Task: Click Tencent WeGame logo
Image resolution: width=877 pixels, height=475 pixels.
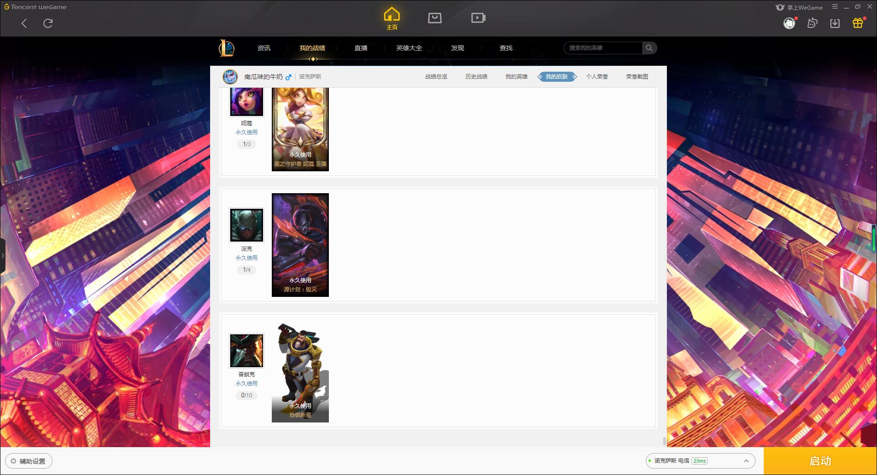Action: [x=35, y=7]
